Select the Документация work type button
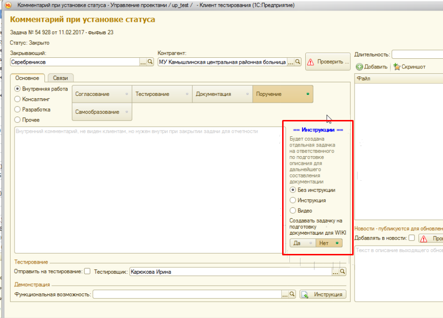The image size is (443, 318). click(x=222, y=94)
